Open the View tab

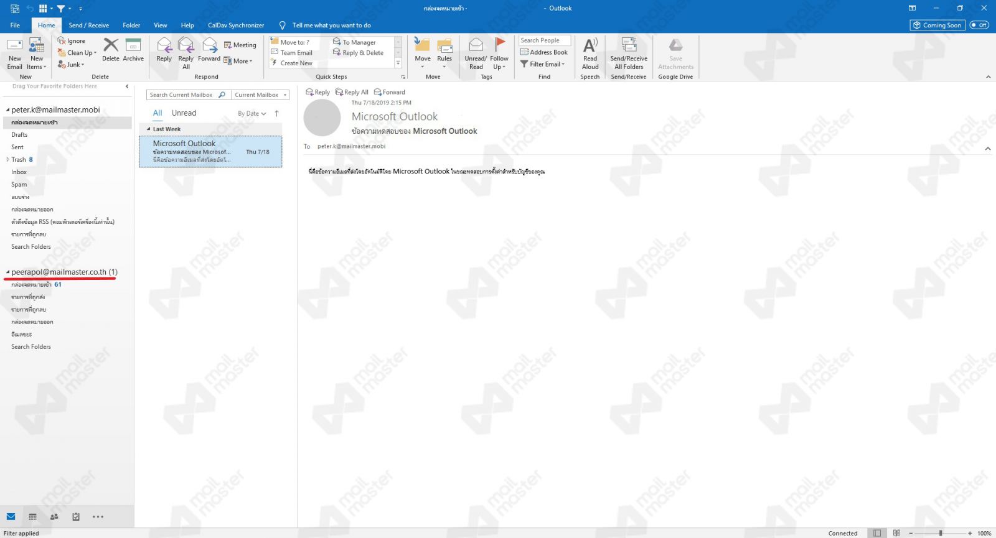pos(161,26)
